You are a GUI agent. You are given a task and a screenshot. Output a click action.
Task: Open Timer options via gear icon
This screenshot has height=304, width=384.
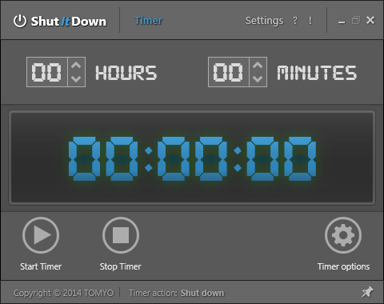coord(343,235)
